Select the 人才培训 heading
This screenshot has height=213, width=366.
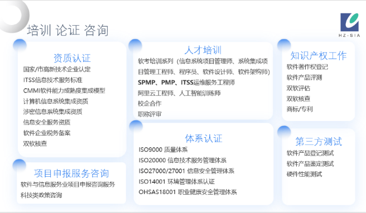point(203,50)
